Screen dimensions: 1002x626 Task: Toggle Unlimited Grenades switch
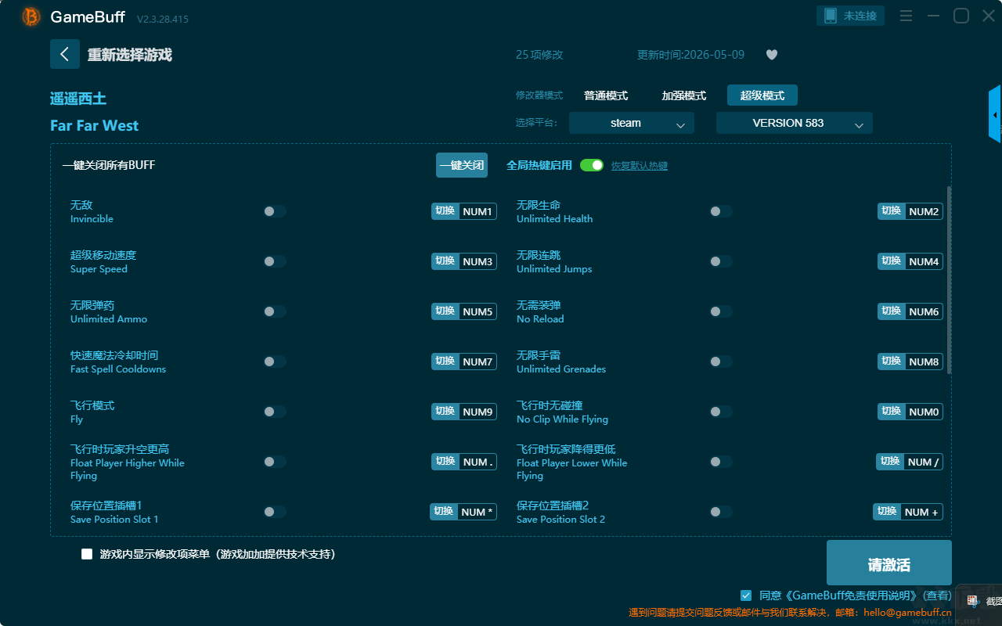click(721, 362)
